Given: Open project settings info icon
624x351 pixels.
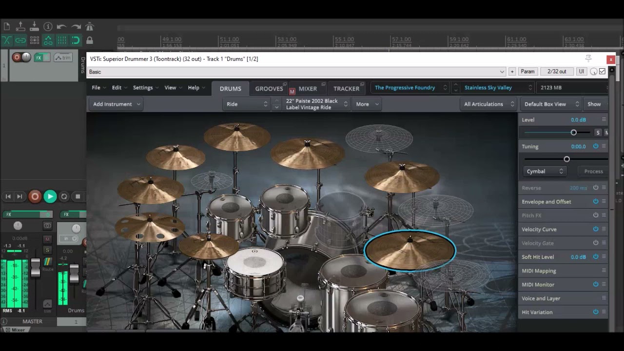Looking at the screenshot, I should [x=48, y=27].
